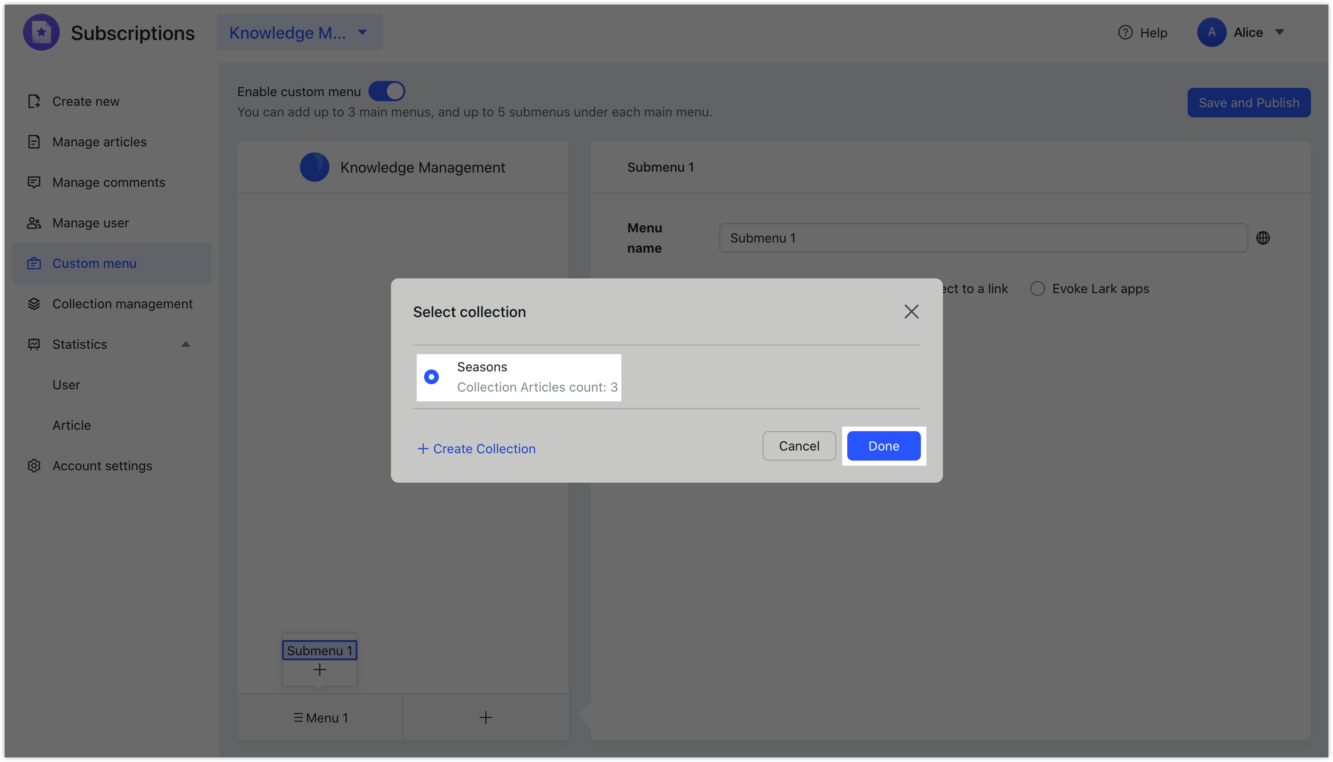The width and height of the screenshot is (1333, 762).
Task: Open Manage user via its icon
Action: (34, 222)
